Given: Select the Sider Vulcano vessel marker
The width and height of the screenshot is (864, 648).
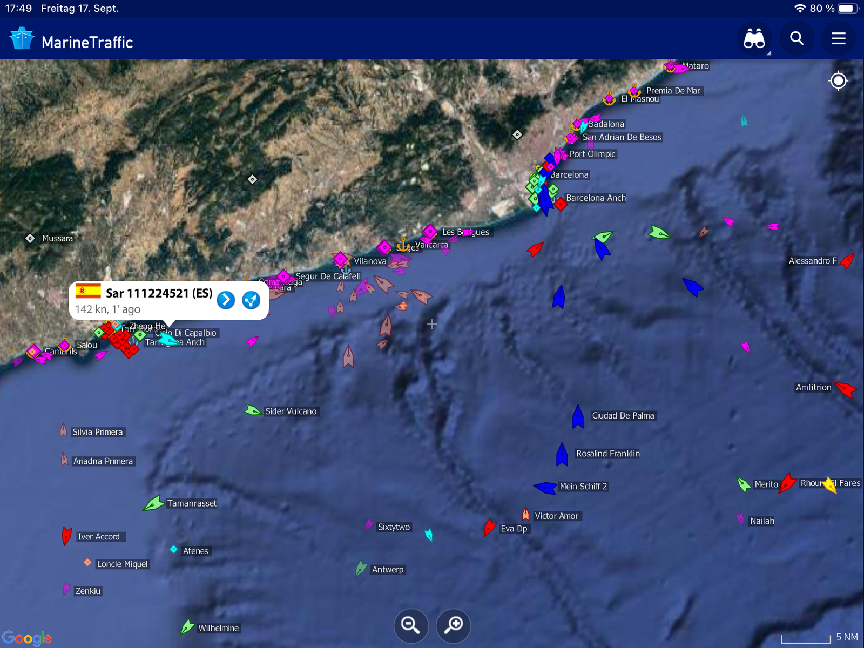Looking at the screenshot, I should point(252,410).
